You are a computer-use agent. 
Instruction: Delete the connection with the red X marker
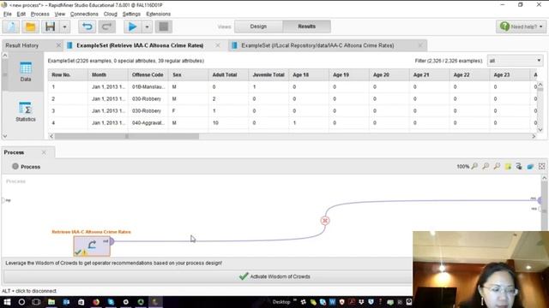[325, 221]
